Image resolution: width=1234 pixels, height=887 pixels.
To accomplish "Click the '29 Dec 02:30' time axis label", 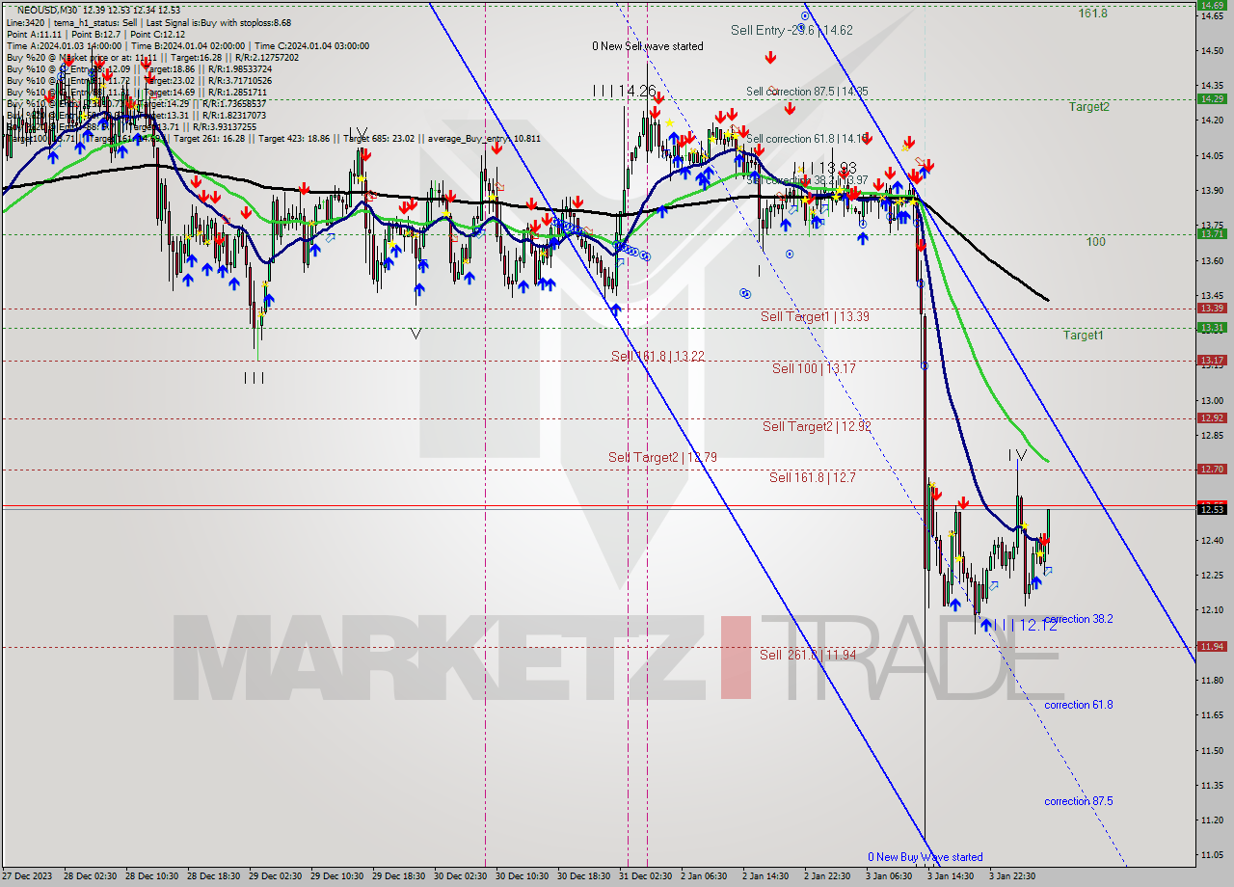I will [274, 876].
